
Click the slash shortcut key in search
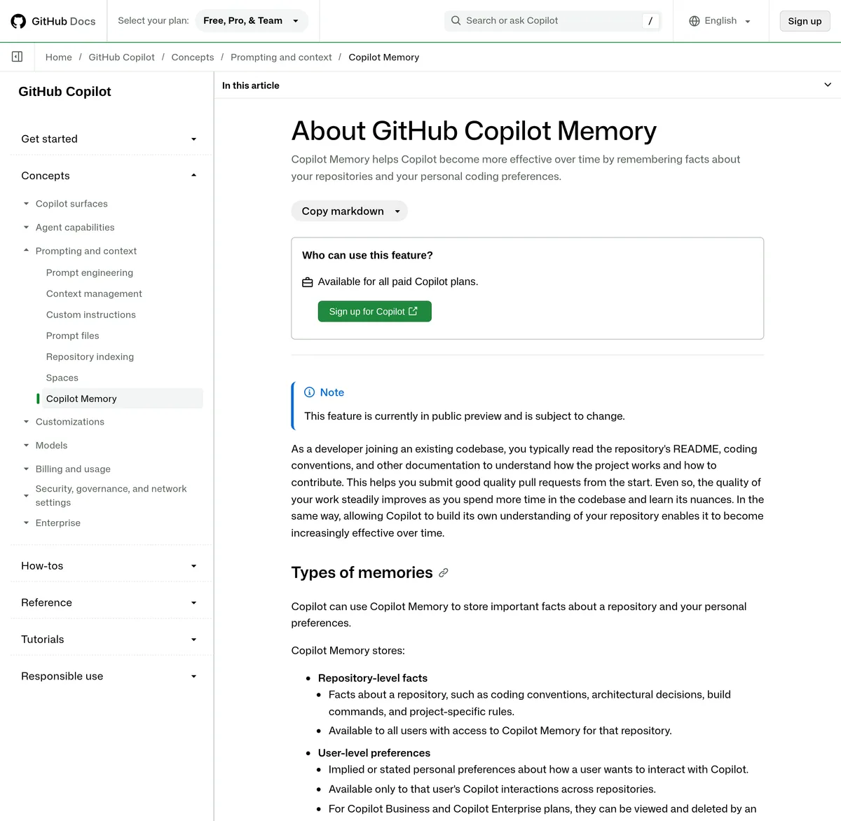(650, 21)
